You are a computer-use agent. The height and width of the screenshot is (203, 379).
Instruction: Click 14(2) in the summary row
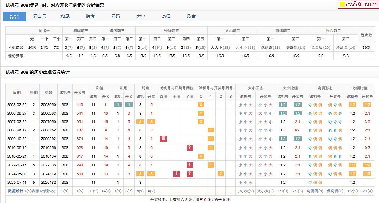click(x=106, y=191)
